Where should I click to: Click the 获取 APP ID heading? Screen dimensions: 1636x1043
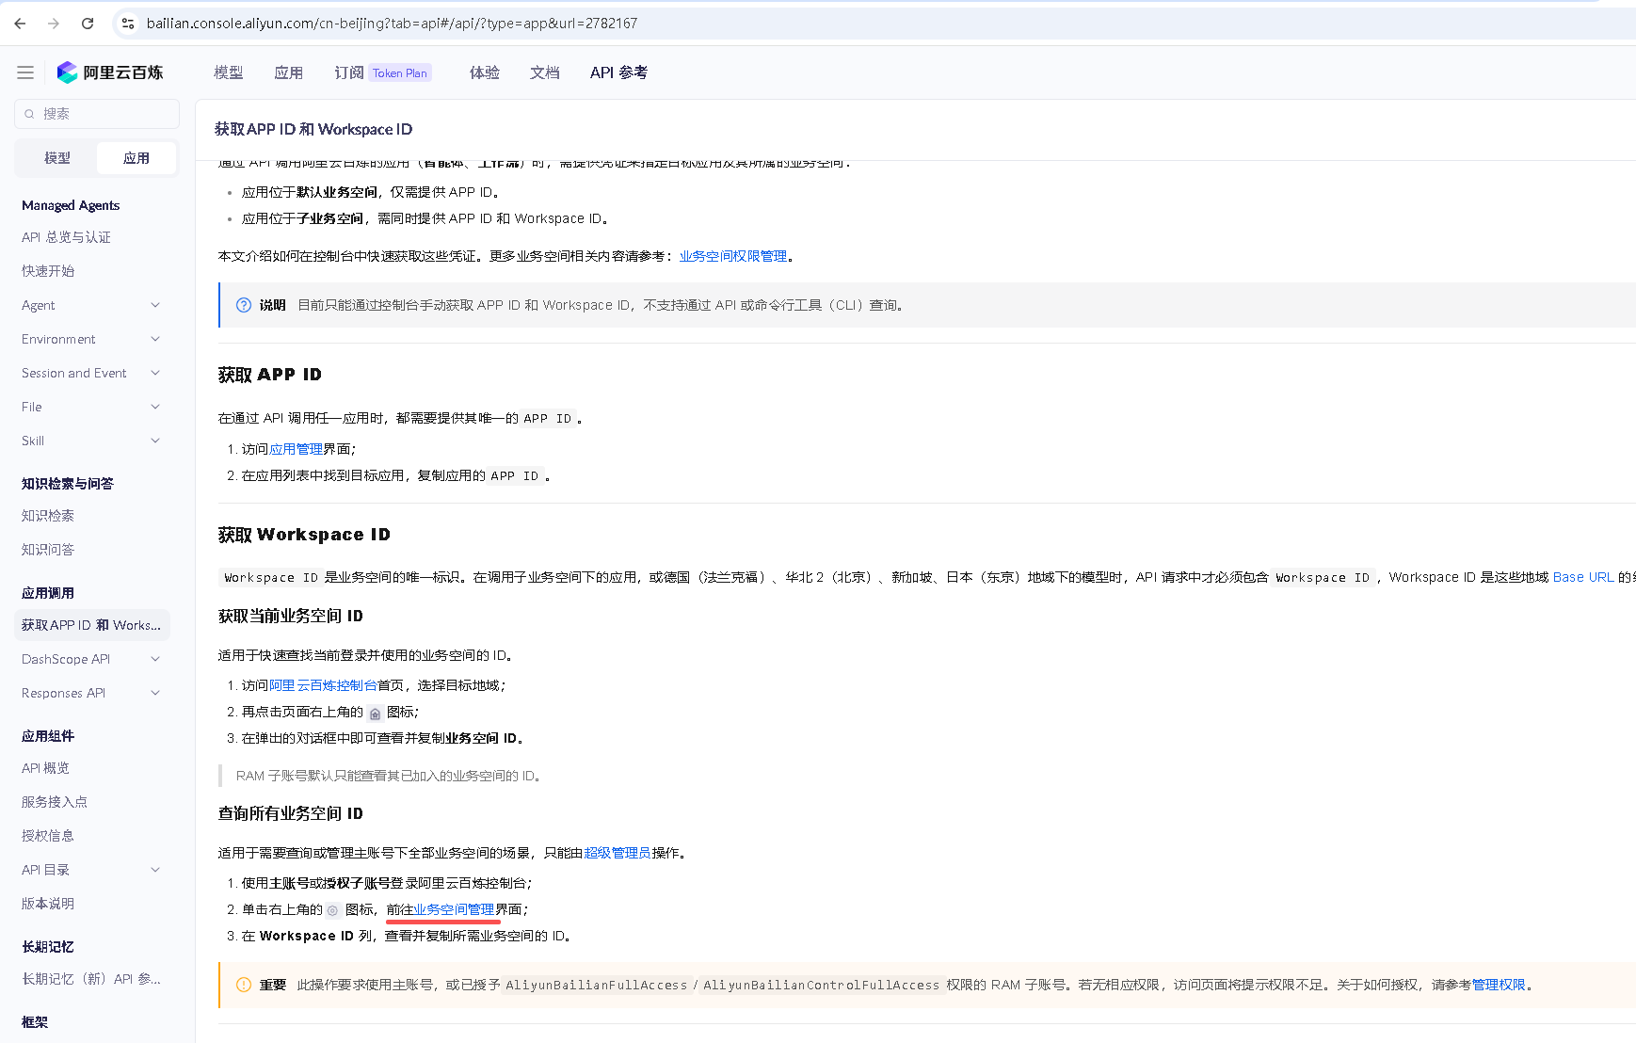coord(270,375)
